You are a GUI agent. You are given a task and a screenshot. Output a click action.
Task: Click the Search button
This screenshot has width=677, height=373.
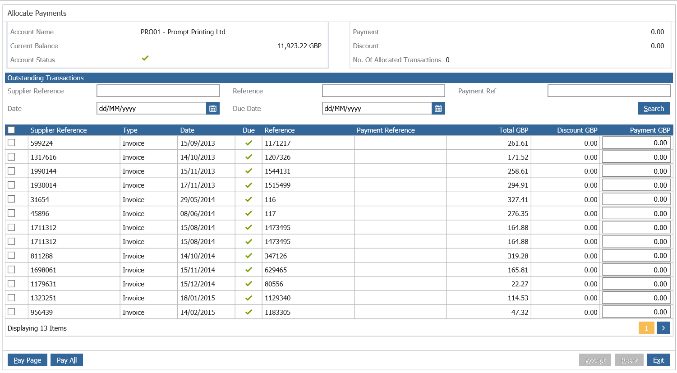click(x=654, y=108)
